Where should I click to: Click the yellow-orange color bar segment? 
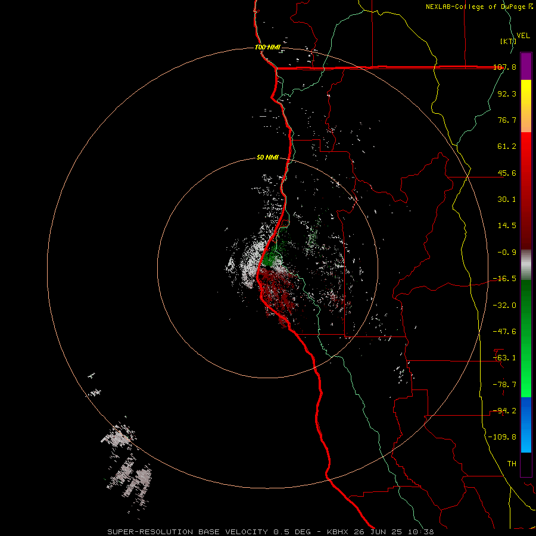pos(526,106)
